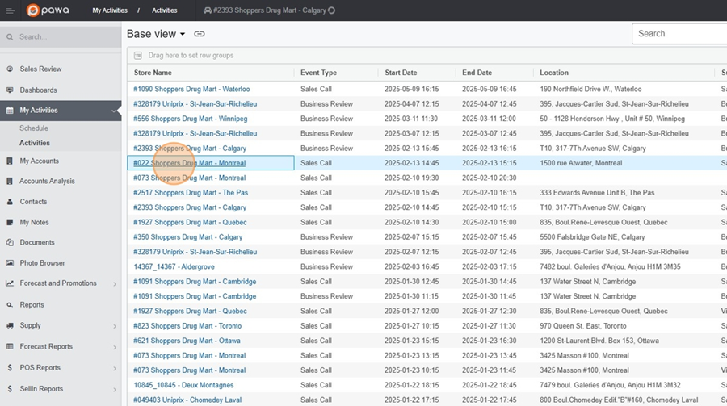727x406 pixels.
Task: Collapse the My Activities section chevron
Action: point(114,111)
